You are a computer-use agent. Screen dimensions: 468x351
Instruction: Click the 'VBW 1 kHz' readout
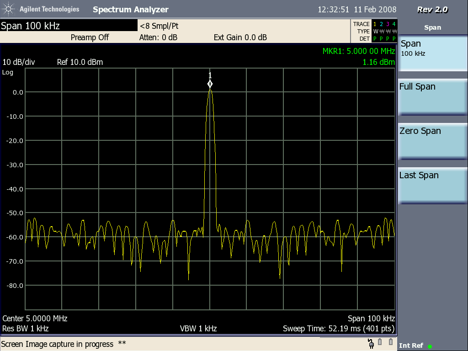[198, 329]
